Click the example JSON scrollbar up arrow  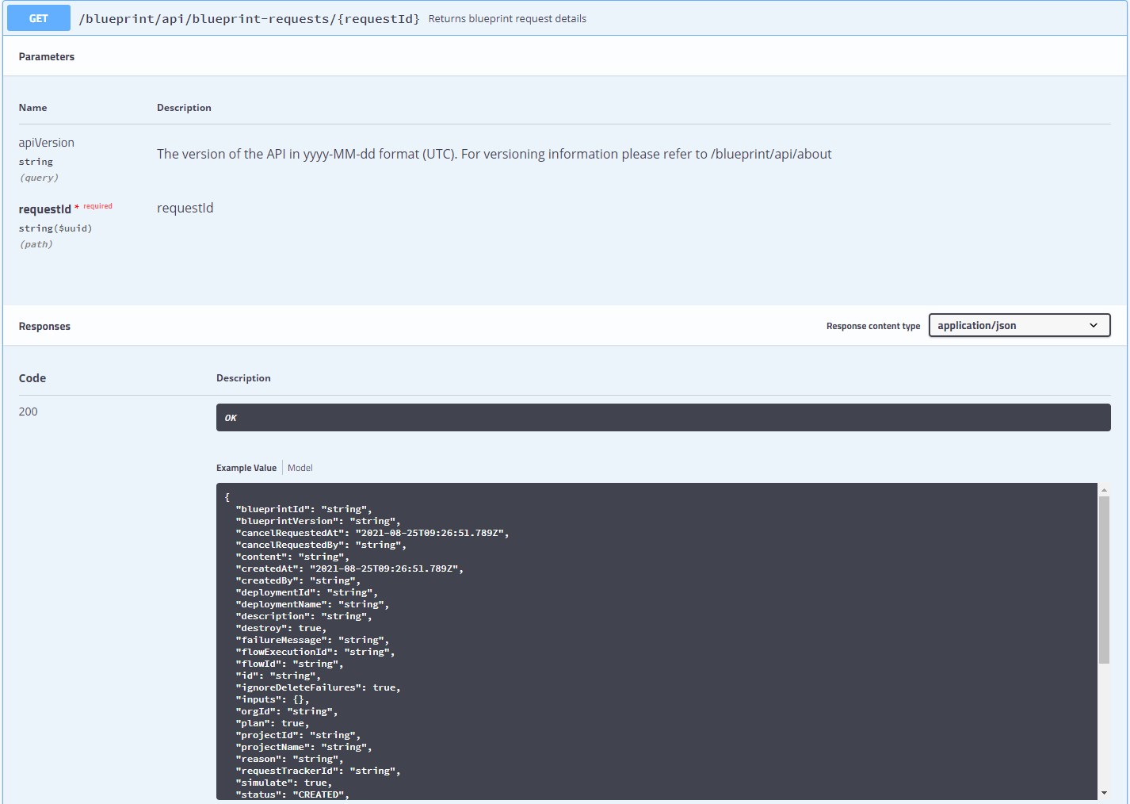(x=1104, y=490)
